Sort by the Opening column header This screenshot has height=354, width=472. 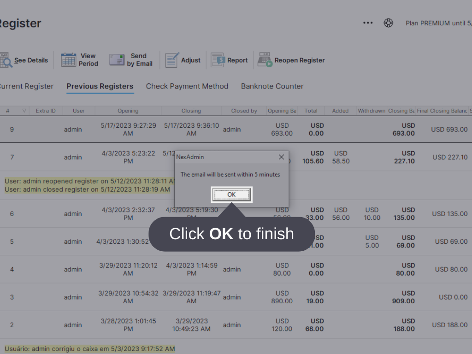click(128, 111)
